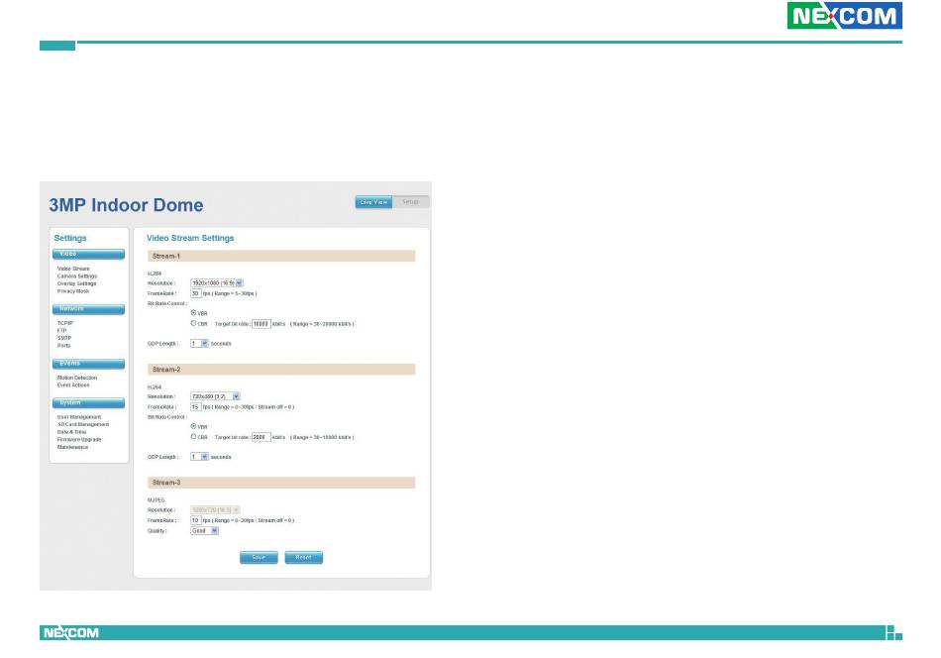Choose VBR radio button under Stream-2
The width and height of the screenshot is (941, 658).
click(x=193, y=426)
